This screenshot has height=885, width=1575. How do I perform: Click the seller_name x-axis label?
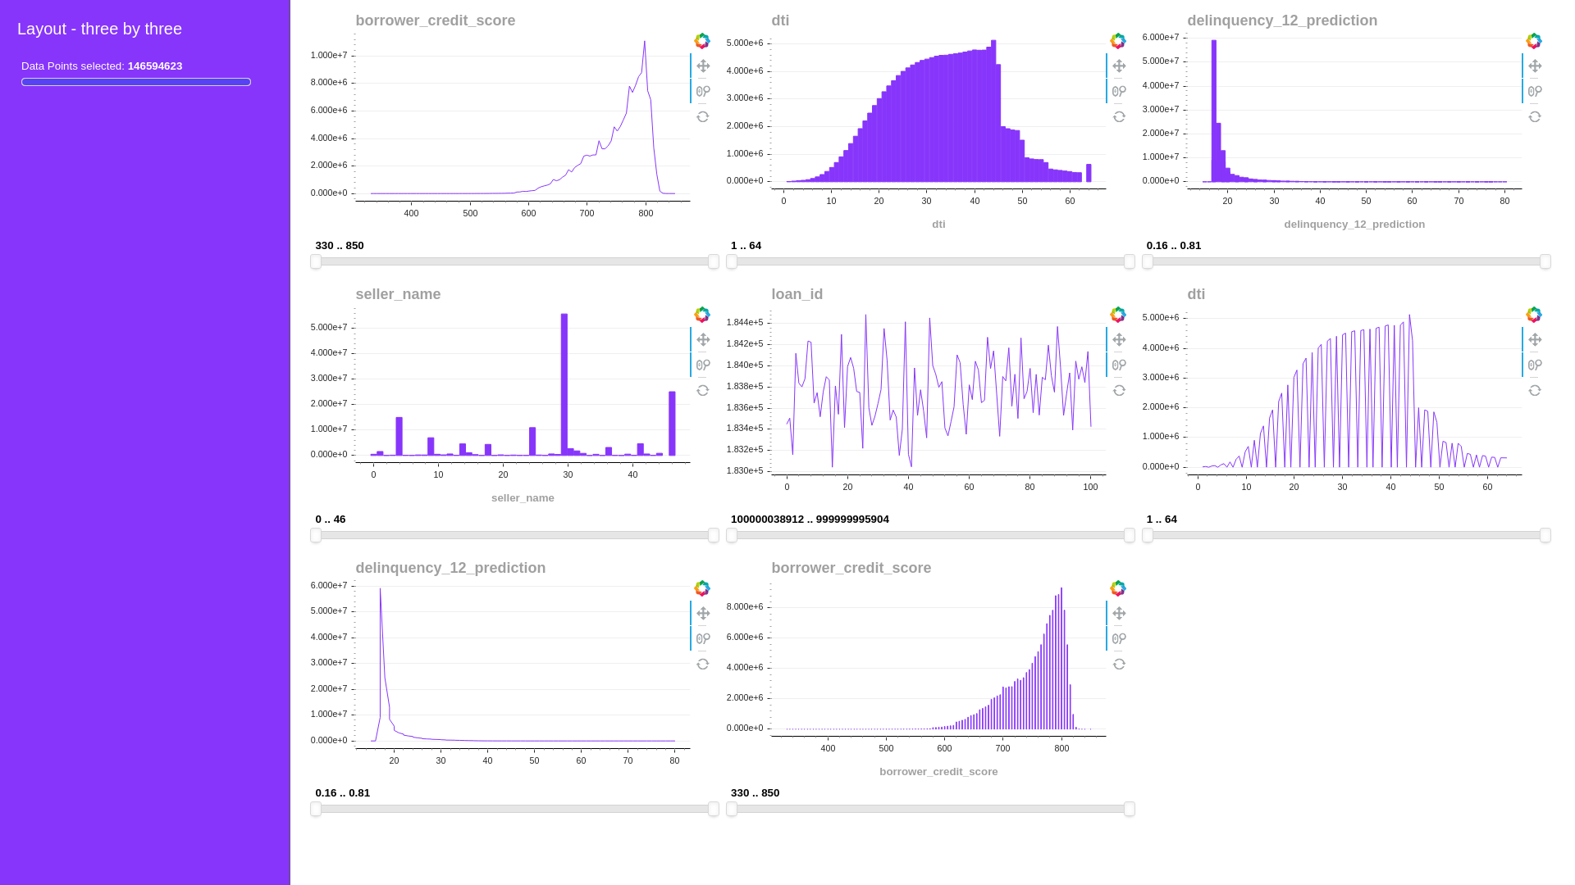click(523, 498)
